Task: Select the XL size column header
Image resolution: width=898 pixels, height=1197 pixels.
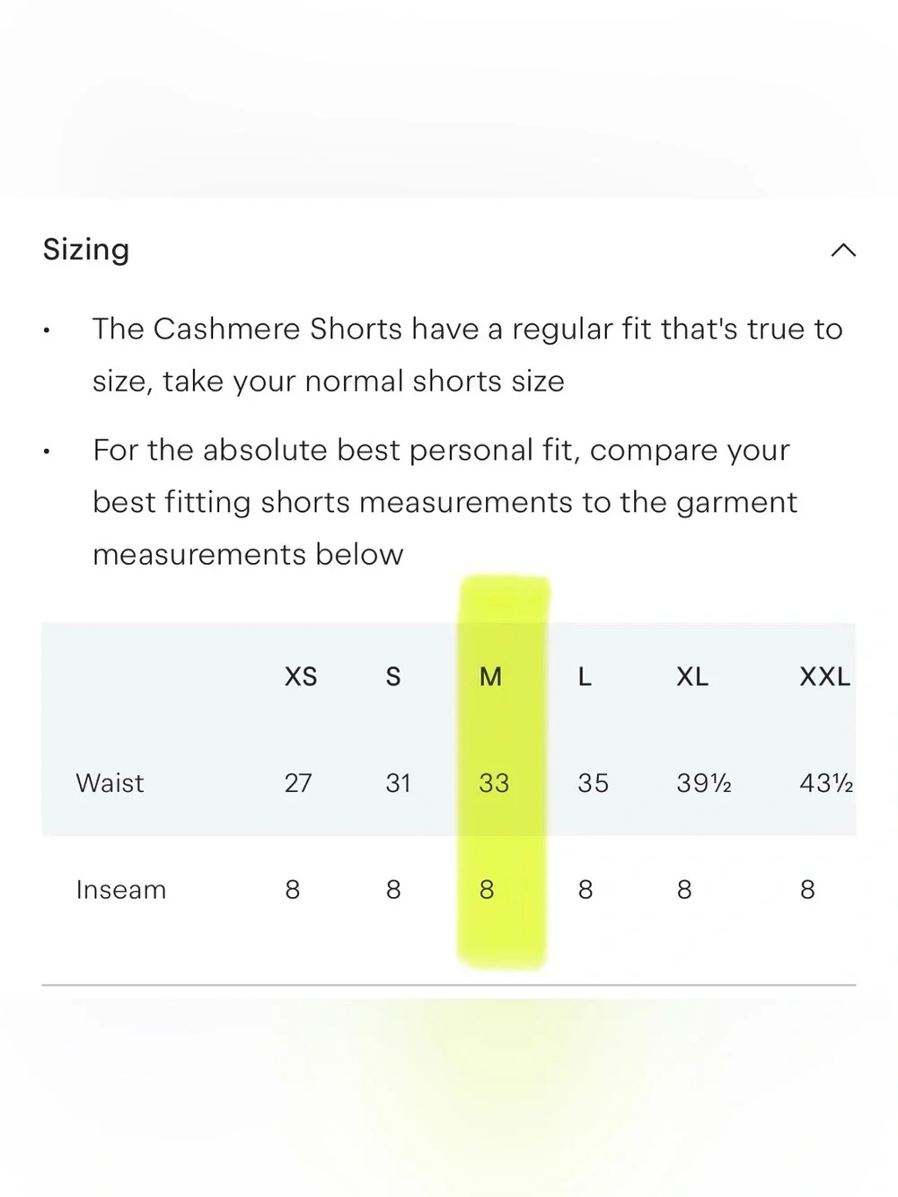Action: (x=692, y=676)
